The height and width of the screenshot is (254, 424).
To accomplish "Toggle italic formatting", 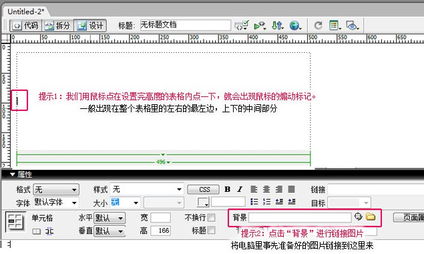I will pos(240,189).
